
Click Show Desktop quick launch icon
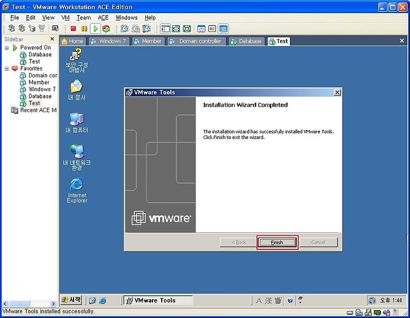coord(92,300)
